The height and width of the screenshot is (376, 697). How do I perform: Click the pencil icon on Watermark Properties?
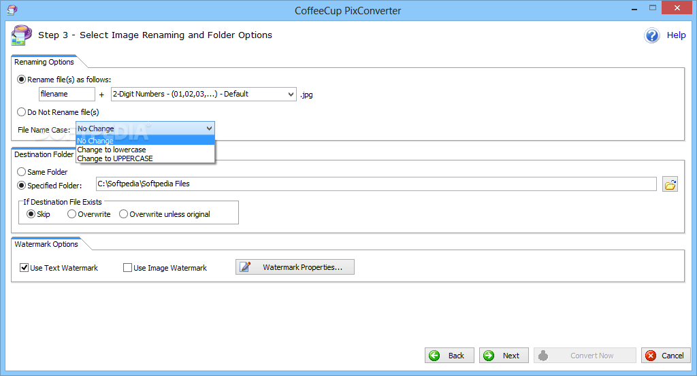[x=245, y=267]
